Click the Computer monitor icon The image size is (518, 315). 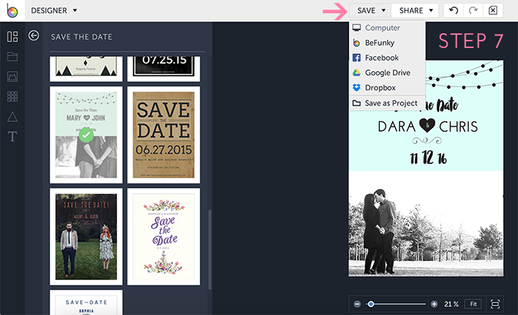(x=357, y=28)
